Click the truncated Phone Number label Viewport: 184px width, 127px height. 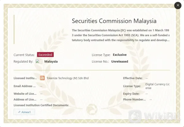click(x=134, y=99)
